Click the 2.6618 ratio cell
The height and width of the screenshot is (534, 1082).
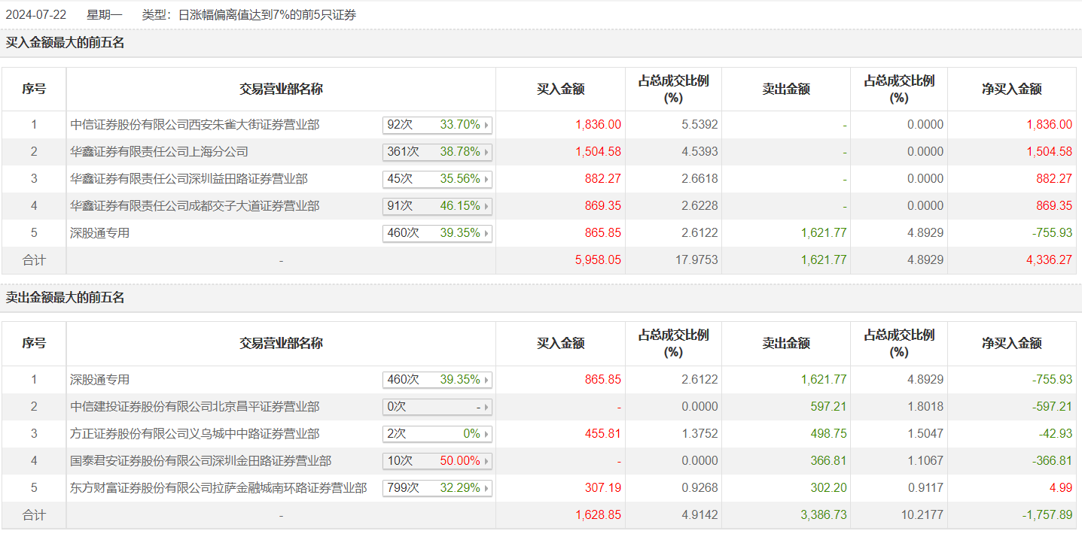click(x=700, y=179)
